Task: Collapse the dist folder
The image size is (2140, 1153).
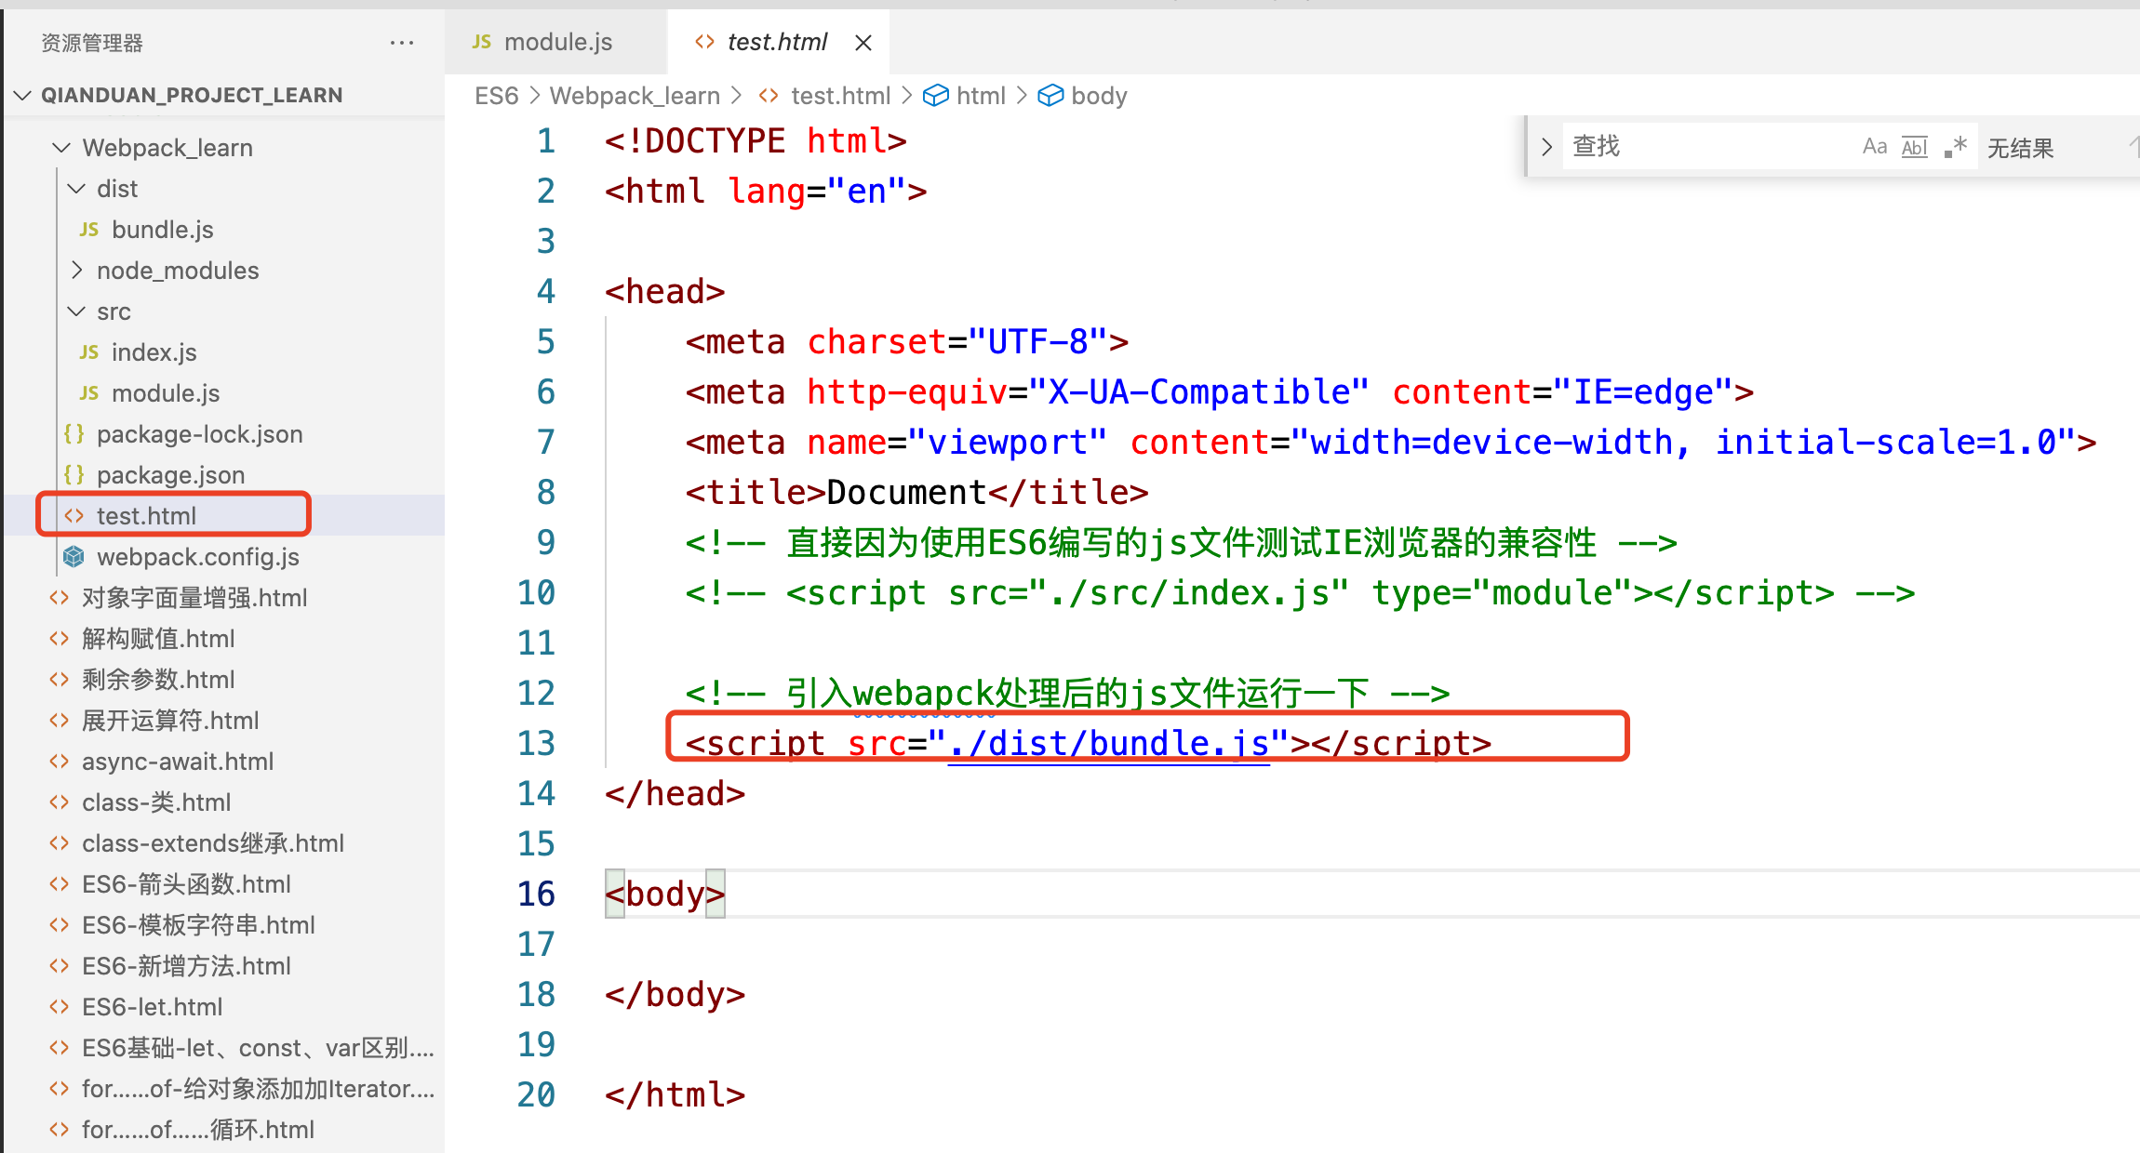Action: [76, 189]
